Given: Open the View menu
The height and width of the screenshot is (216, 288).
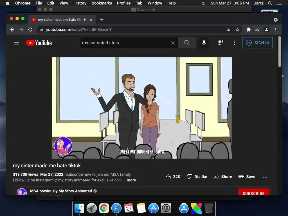Looking at the screenshot, I should 64,3.
